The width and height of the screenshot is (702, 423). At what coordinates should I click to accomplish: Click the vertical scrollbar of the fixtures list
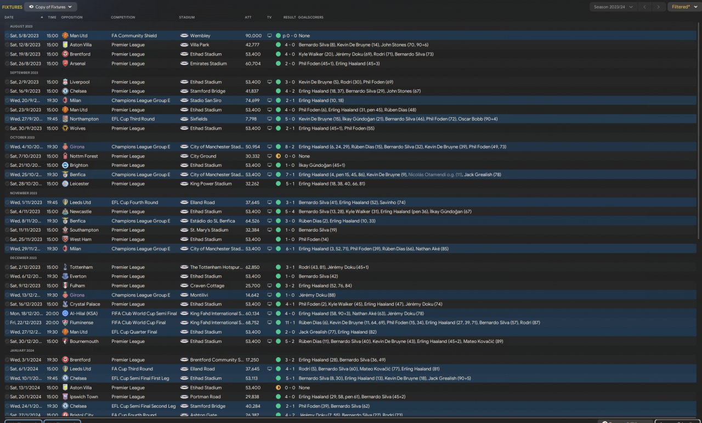point(698,131)
